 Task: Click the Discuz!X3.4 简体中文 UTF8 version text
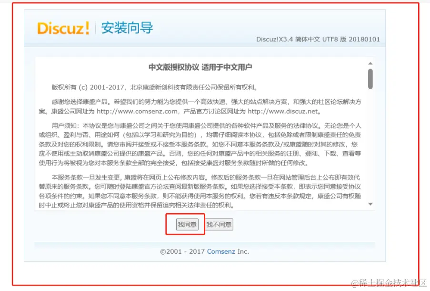(318, 39)
